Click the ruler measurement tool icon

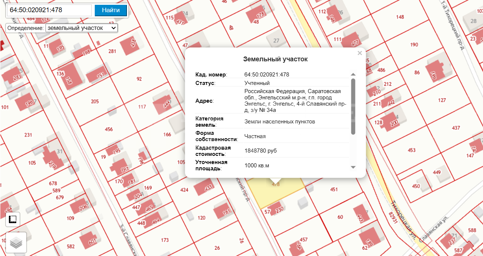point(13,219)
